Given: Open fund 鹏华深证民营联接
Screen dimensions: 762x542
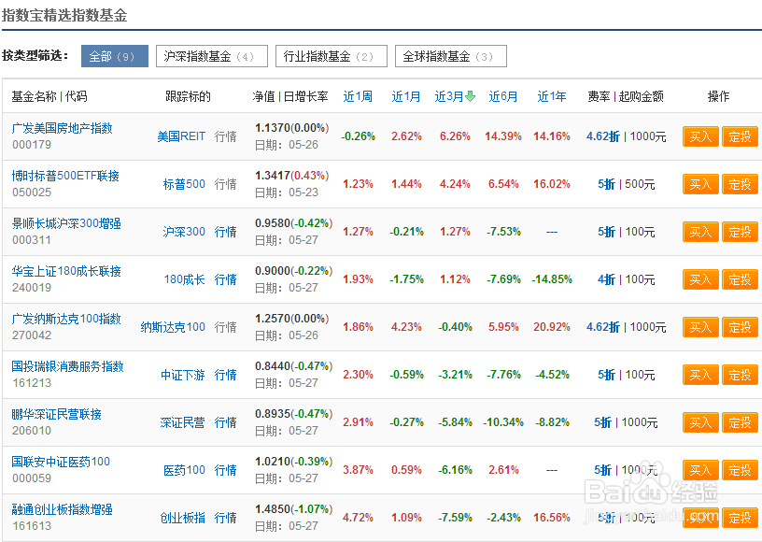Looking at the screenshot, I should click(x=56, y=414).
